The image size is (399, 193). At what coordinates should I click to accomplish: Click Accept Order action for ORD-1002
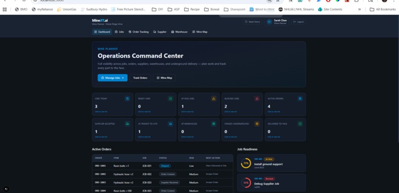tap(212, 174)
